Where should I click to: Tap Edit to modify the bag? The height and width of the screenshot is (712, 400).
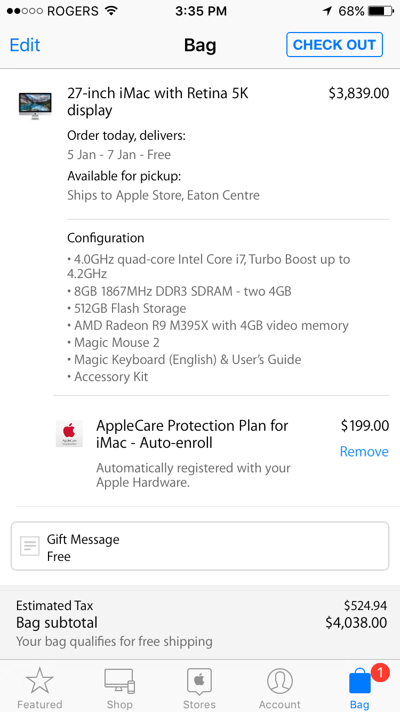[x=25, y=45]
